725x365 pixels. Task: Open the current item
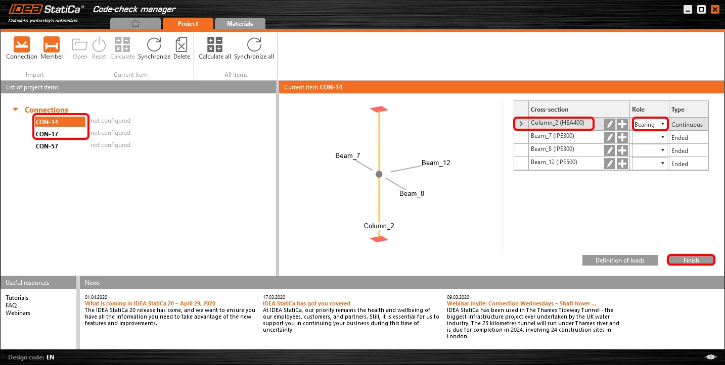(x=80, y=48)
